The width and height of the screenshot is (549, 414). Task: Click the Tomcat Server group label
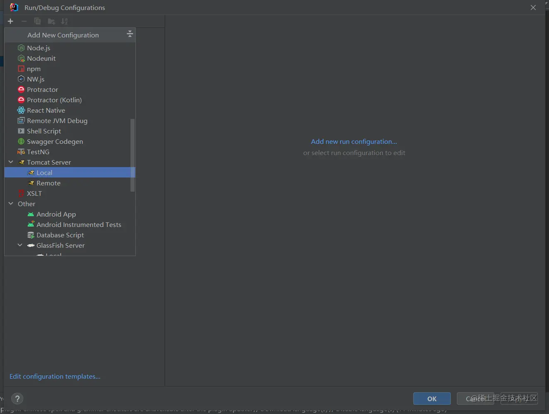coord(49,162)
